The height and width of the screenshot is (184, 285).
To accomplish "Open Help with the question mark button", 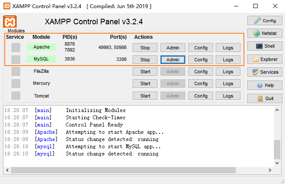I will point(264,85).
